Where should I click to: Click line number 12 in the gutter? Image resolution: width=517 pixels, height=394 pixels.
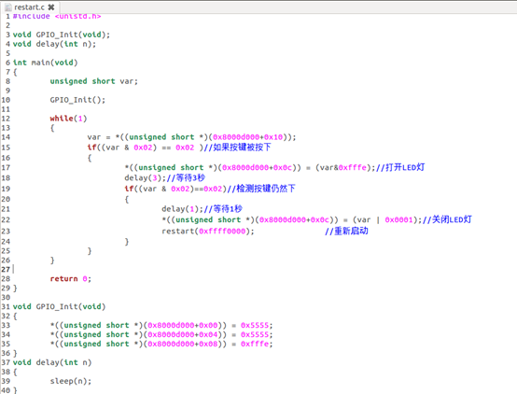tap(6, 119)
